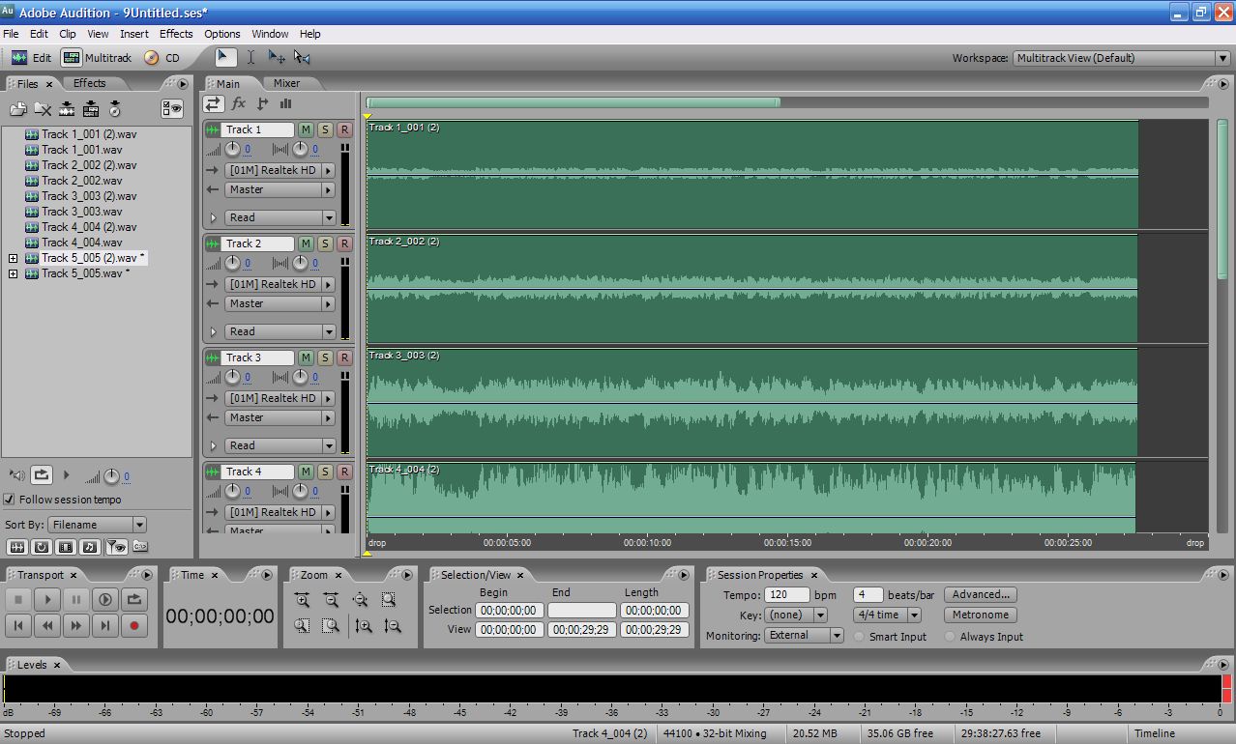Open the Clip menu
Image resolution: width=1236 pixels, height=744 pixels.
(67, 34)
